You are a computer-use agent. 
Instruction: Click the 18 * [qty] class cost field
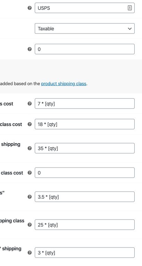pos(85,124)
